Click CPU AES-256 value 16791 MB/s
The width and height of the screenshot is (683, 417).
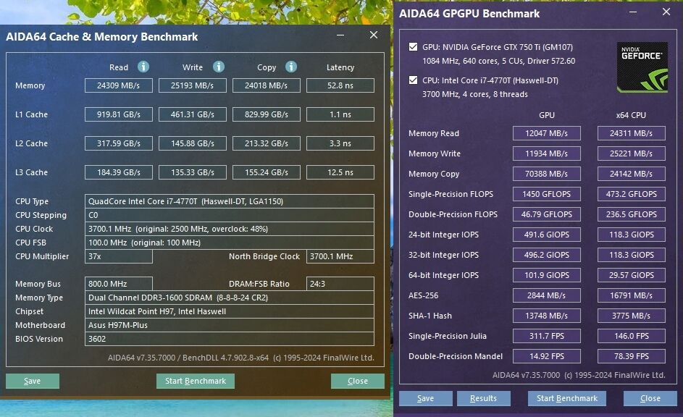coord(631,295)
